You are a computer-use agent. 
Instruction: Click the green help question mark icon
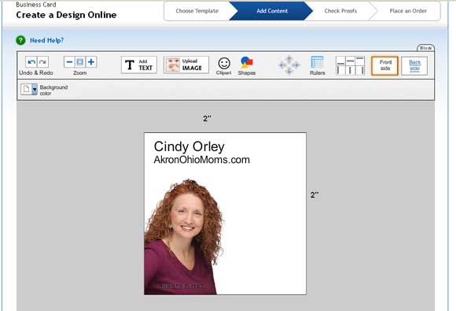[20, 40]
